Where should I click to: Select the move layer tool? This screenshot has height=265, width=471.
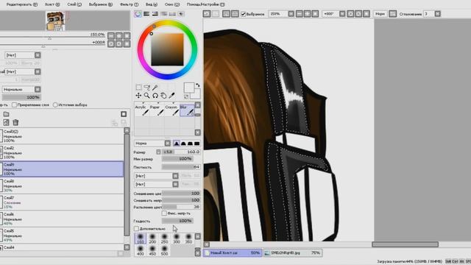138,96
